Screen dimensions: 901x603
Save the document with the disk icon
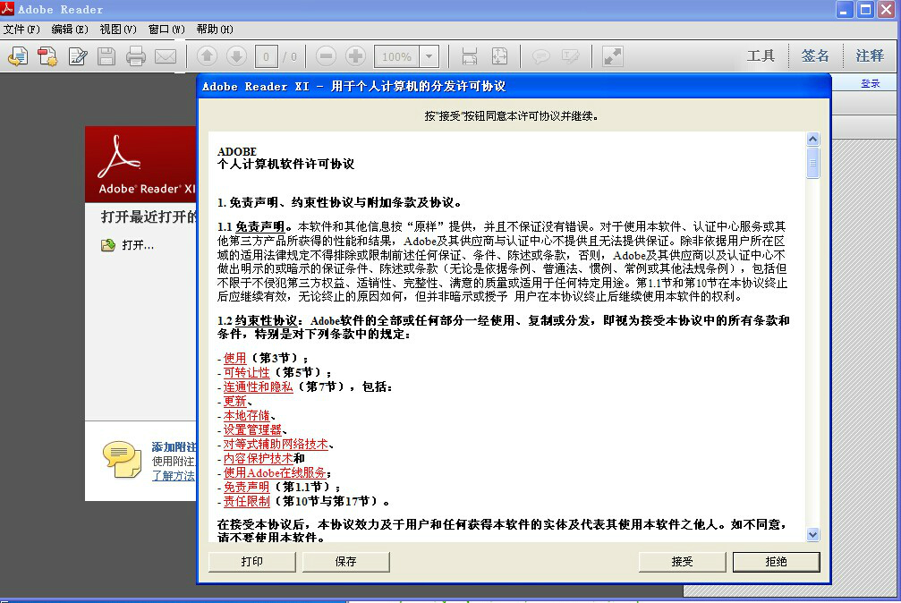point(105,55)
